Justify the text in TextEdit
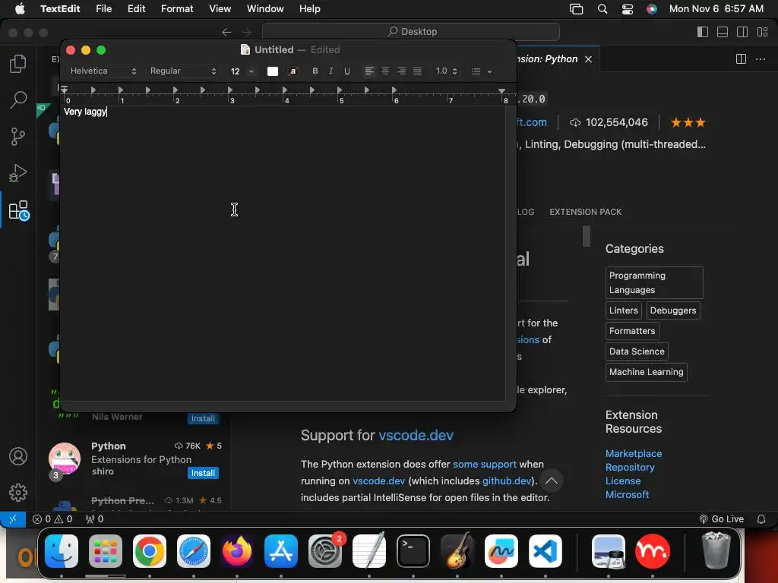Image resolution: width=778 pixels, height=583 pixels. (418, 71)
